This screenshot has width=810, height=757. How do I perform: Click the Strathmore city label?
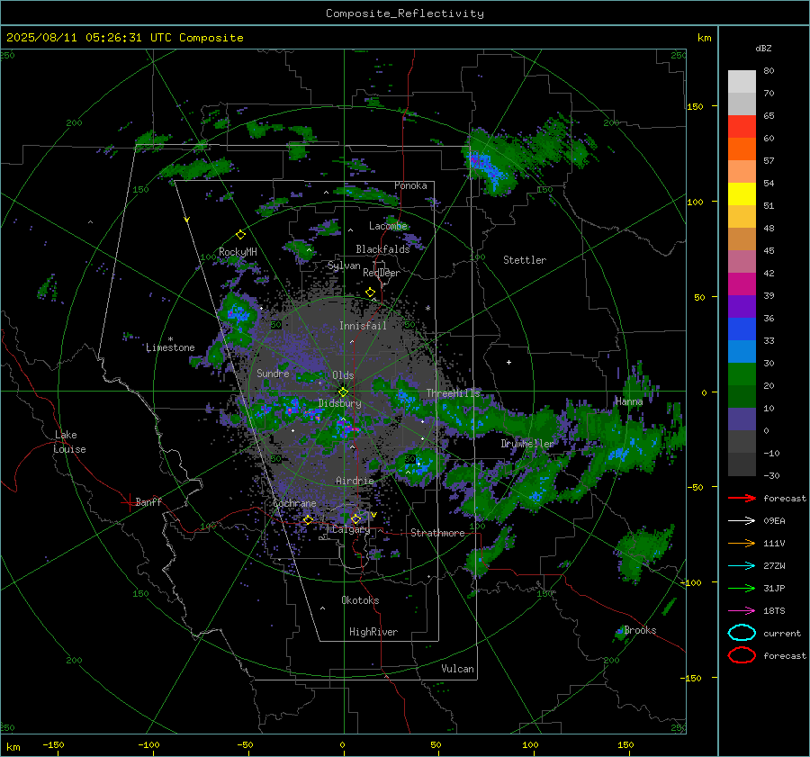point(437,533)
